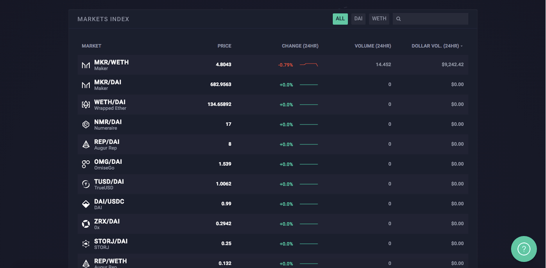Viewport: 546px width, 268px height.
Task: Sort by the Market column header
Action: pyautogui.click(x=92, y=46)
